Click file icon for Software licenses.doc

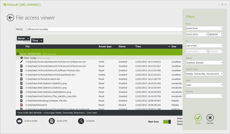(x=21, y=70)
